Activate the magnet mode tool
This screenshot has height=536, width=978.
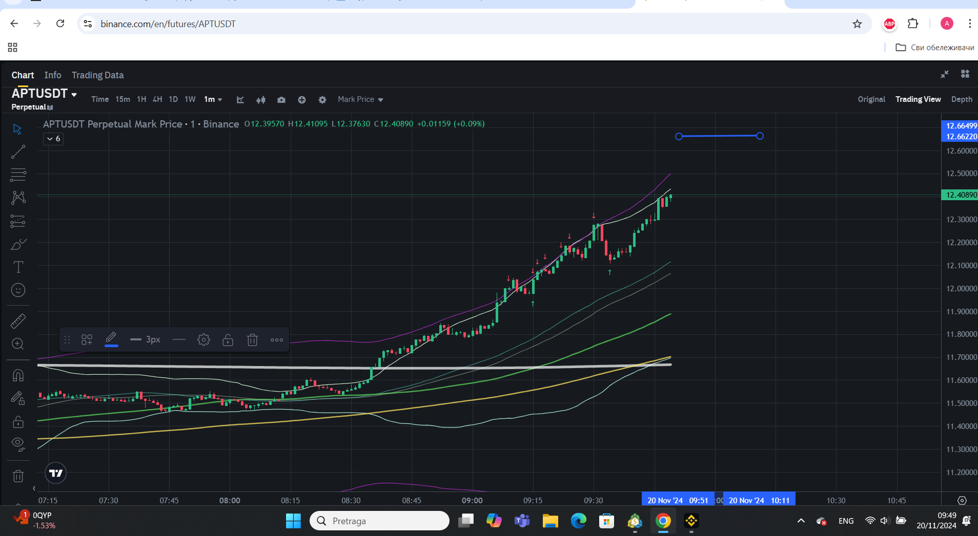coord(18,375)
